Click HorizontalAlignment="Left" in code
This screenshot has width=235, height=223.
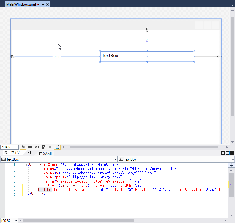point(81,190)
